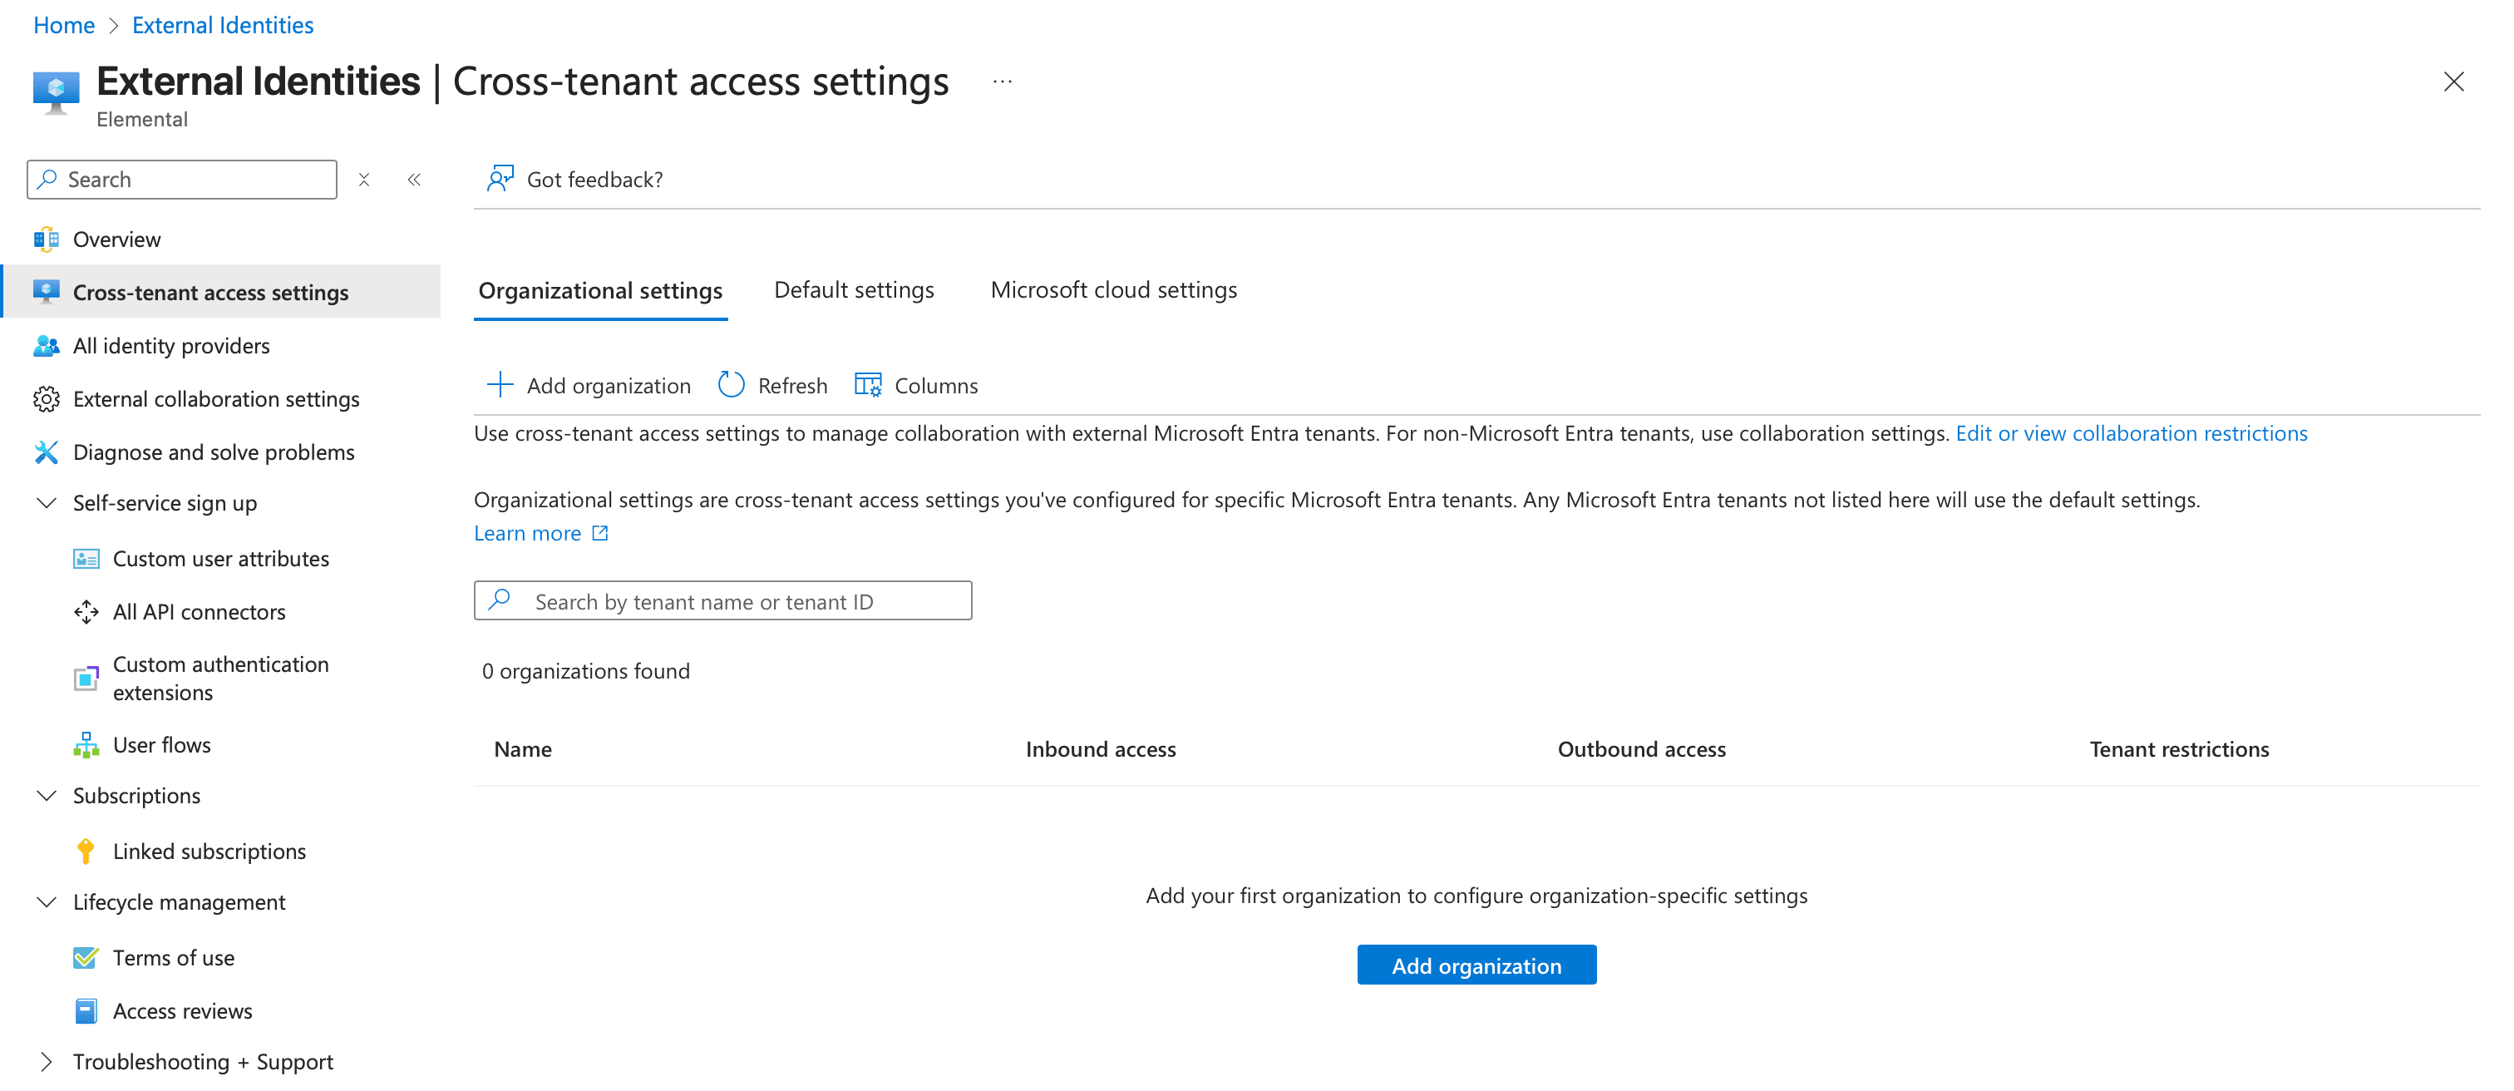This screenshot has width=2514, height=1091.
Task: Click the Got feedback person icon
Action: [500, 179]
